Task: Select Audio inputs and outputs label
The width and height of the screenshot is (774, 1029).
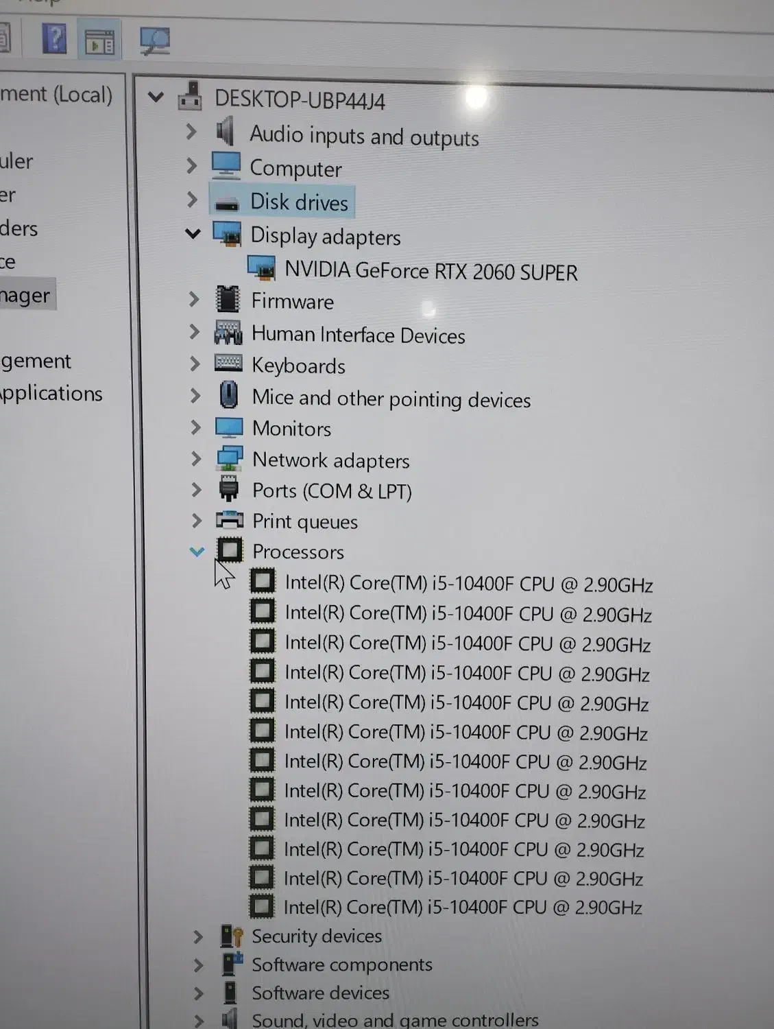Action: point(364,136)
